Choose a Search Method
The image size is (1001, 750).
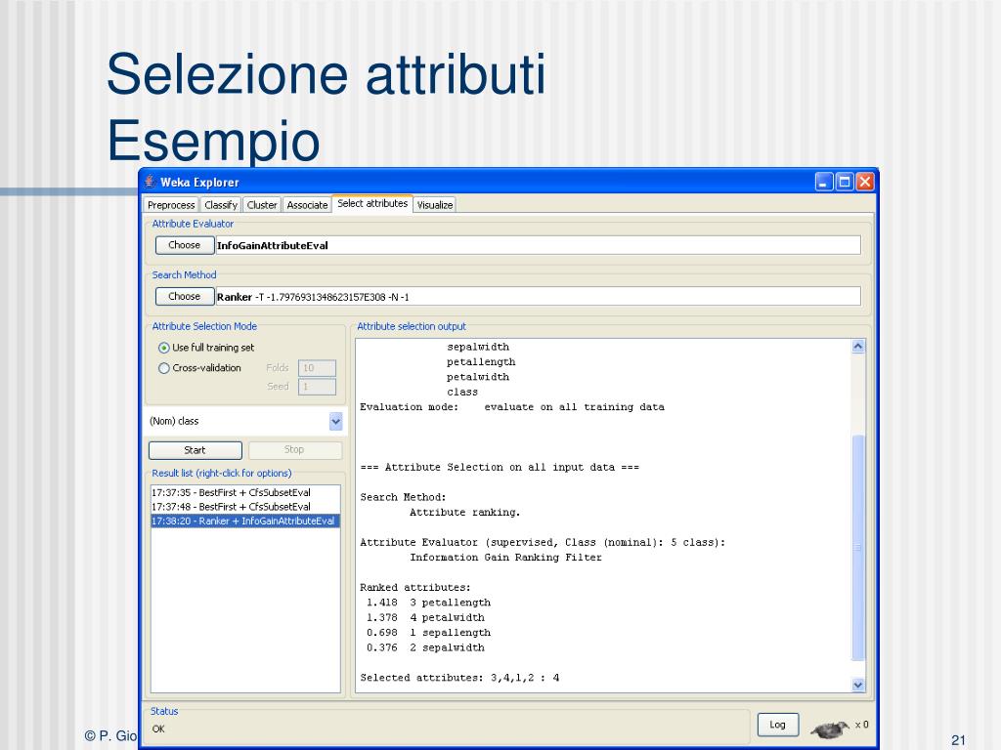click(185, 297)
